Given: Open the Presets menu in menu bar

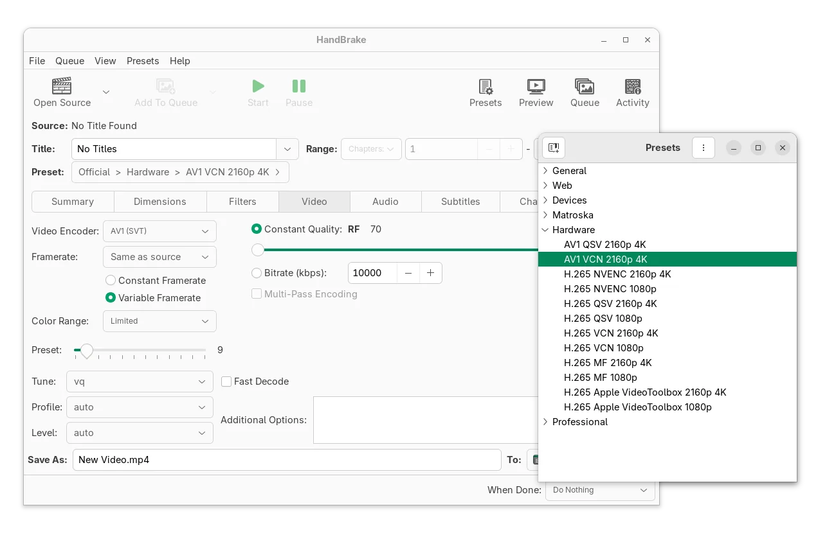Looking at the screenshot, I should tap(143, 61).
